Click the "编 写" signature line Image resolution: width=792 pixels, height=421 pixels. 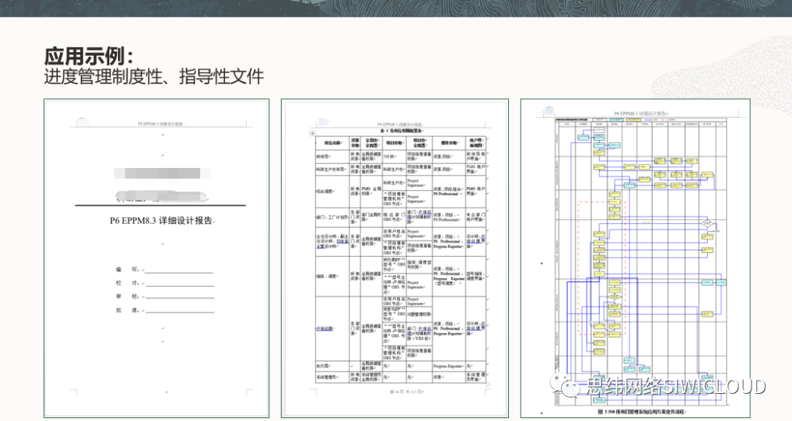pyautogui.click(x=179, y=272)
